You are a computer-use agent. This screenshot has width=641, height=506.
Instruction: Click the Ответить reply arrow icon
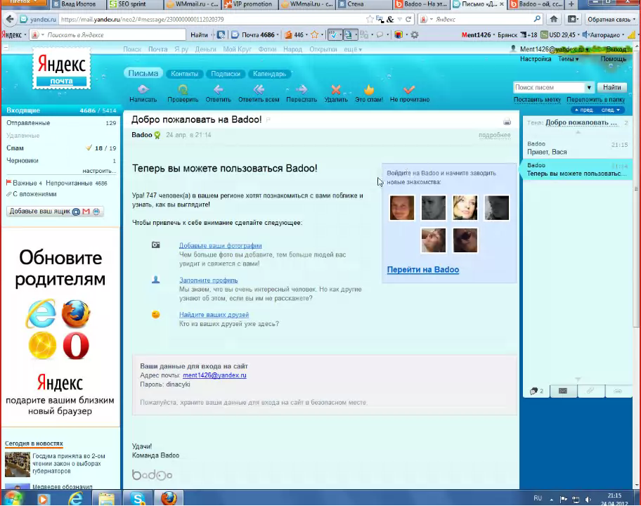pyautogui.click(x=219, y=89)
